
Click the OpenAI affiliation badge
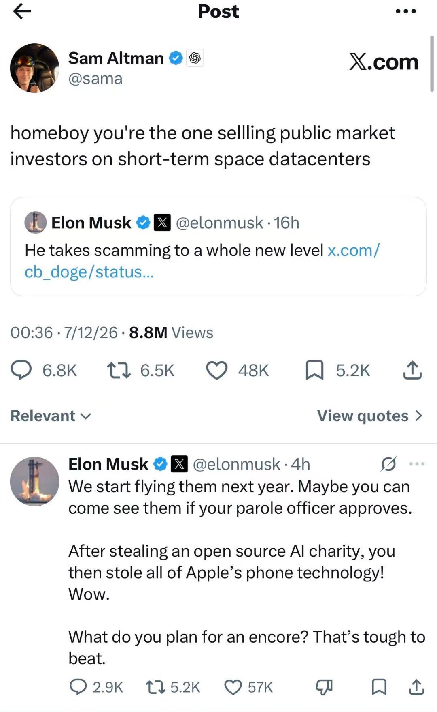(x=195, y=58)
